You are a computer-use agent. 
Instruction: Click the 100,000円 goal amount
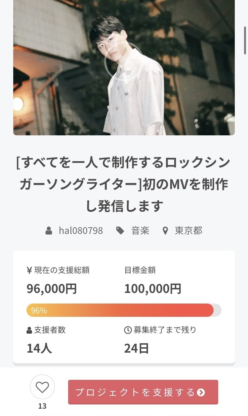tap(152, 289)
